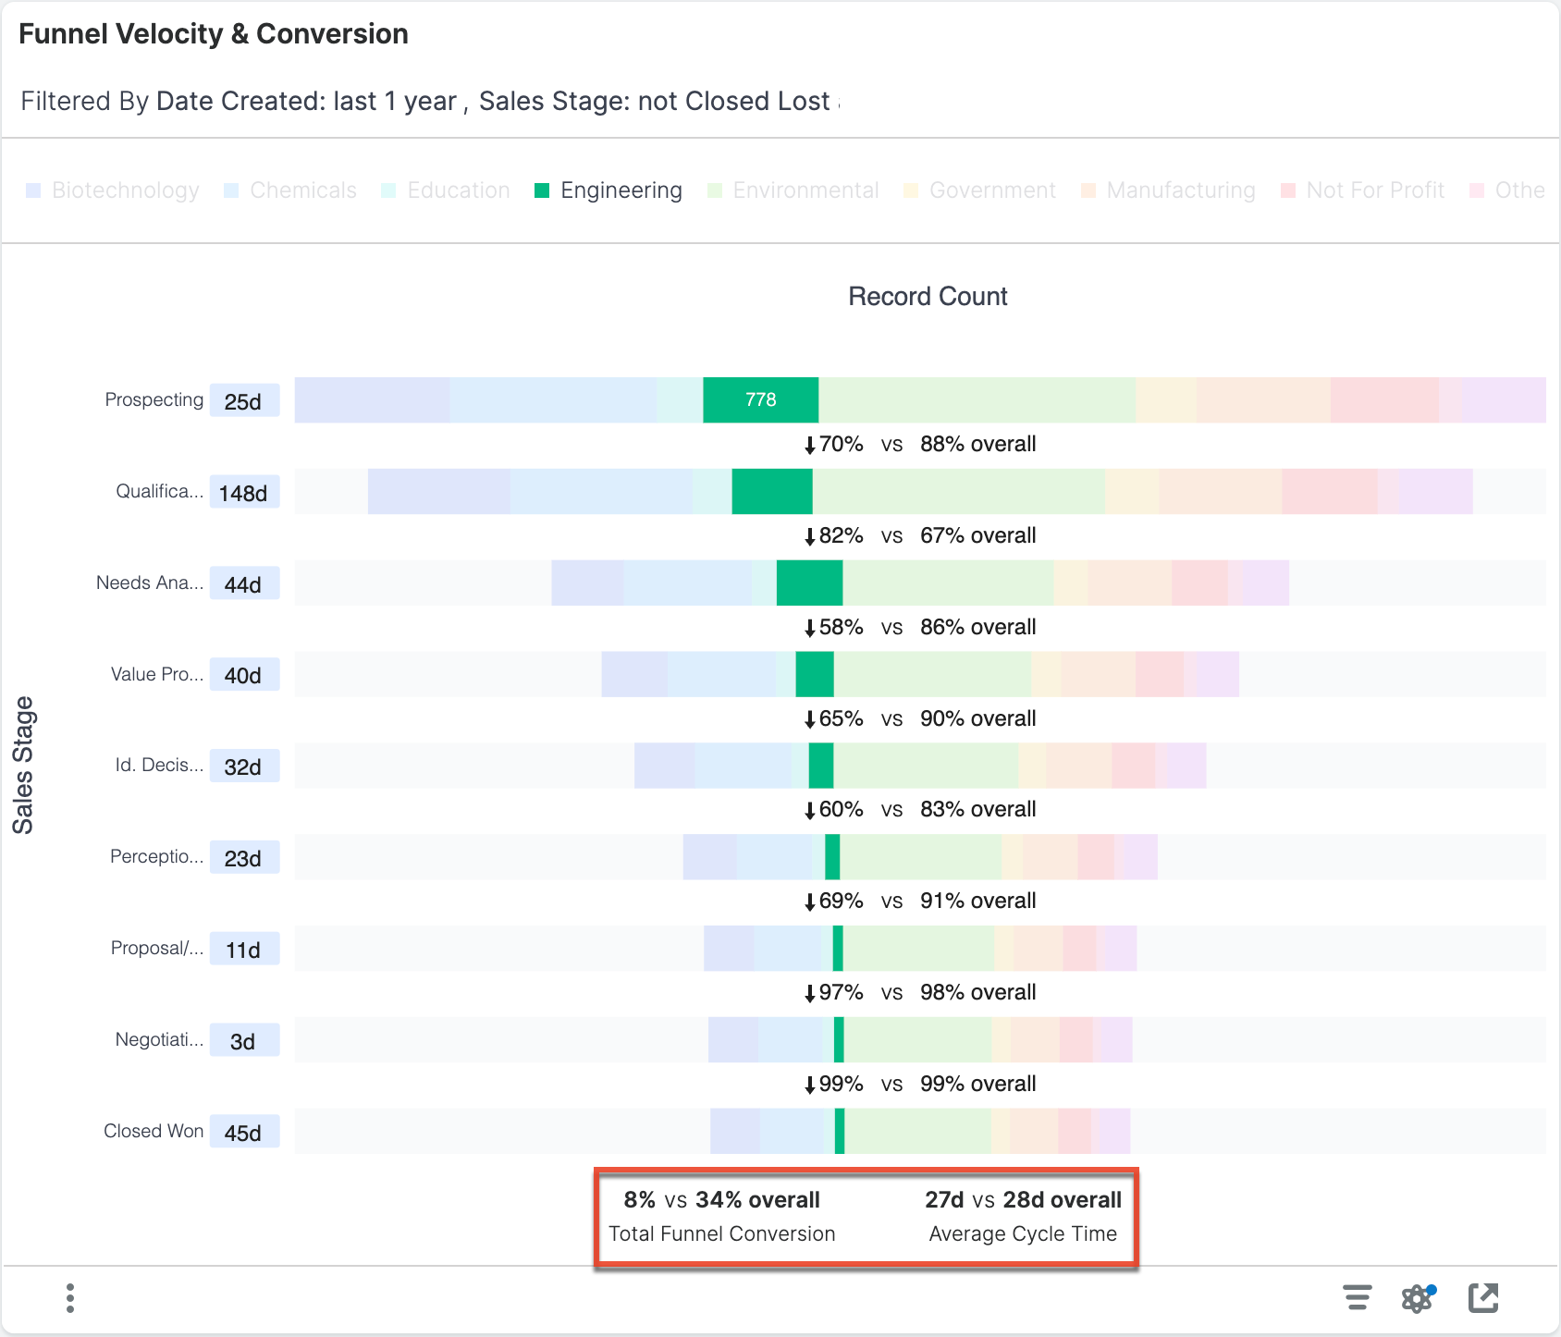Show the Education series via legend
The width and height of the screenshot is (1561, 1337).
[x=446, y=190]
